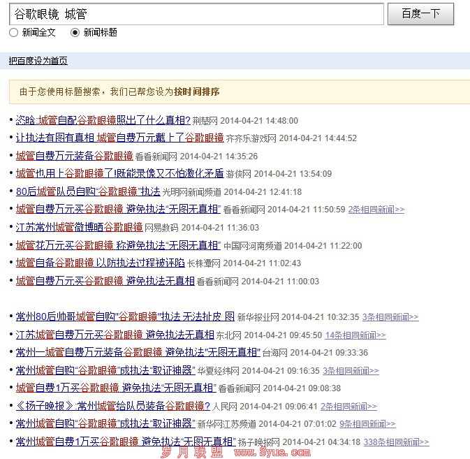
Task: View 2条相同新闻 for the 人民网 result
Action: coord(348,406)
